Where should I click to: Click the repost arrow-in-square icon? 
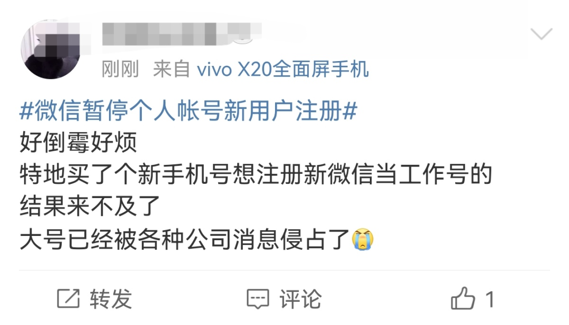tap(68, 299)
